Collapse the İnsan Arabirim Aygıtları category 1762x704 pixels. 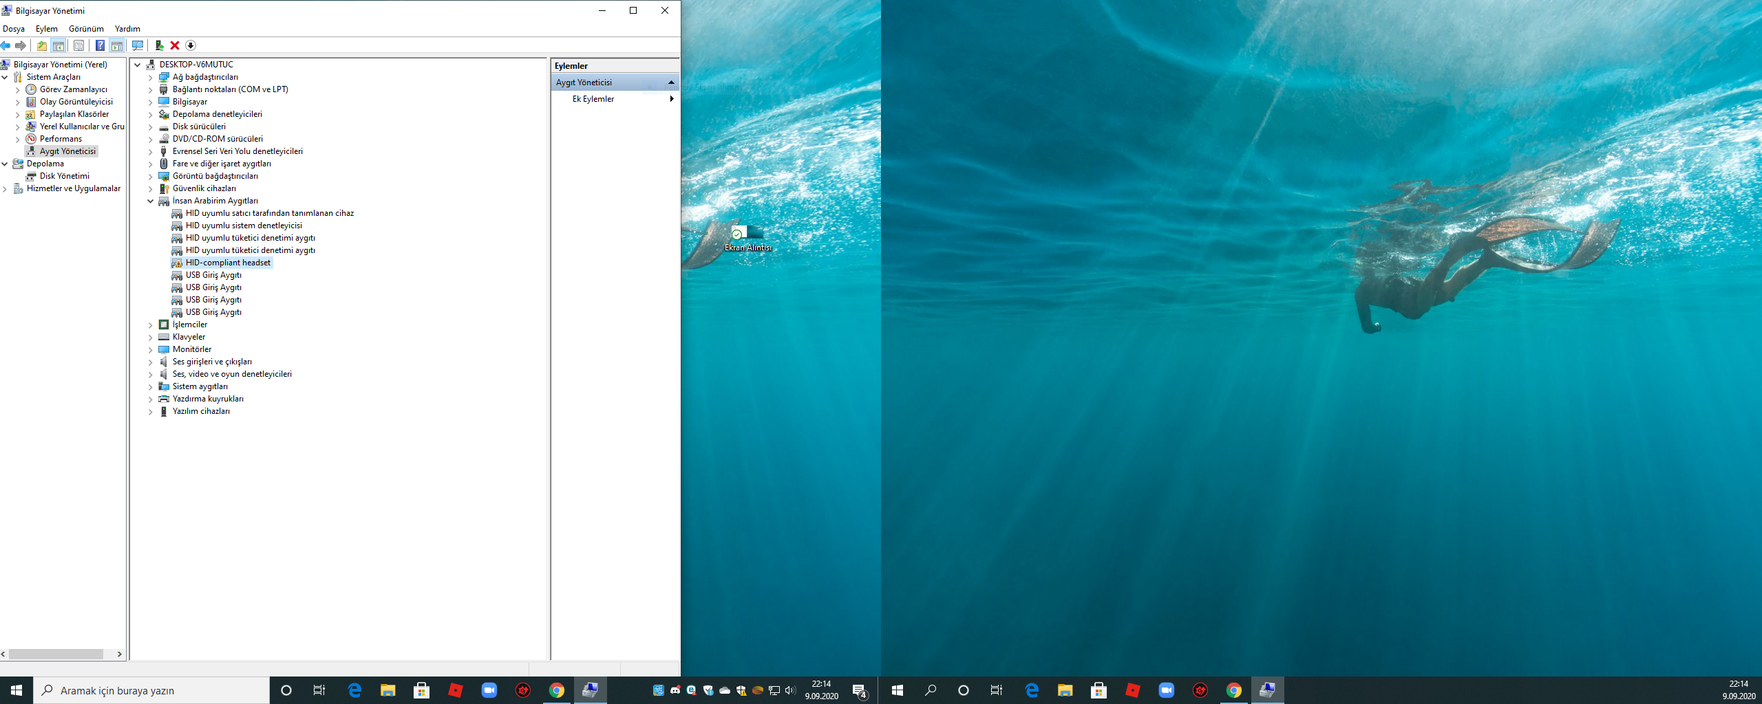tap(151, 201)
